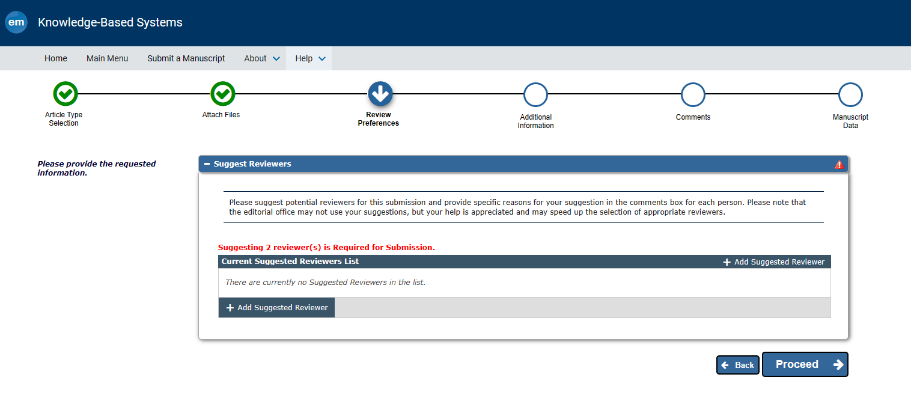This screenshot has height=395, width=911.
Task: Click the Attach Files green checkmark step
Action: point(223,94)
